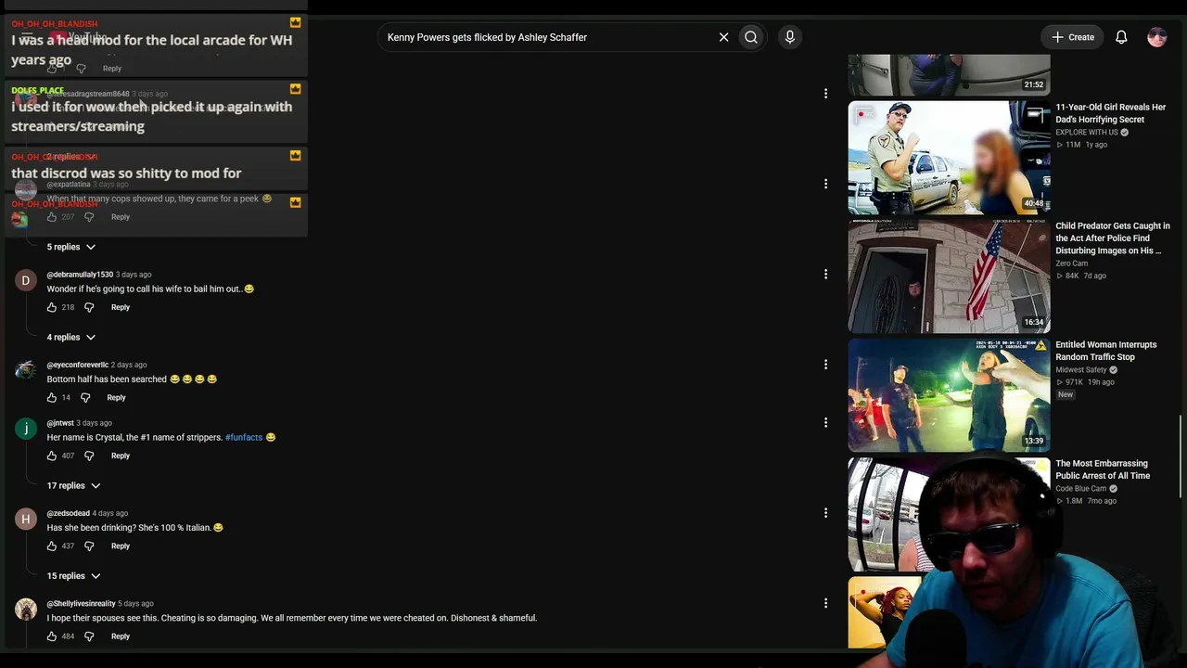Dislike the @eyeconforeverllc comment
This screenshot has height=668, width=1187.
[x=85, y=397]
